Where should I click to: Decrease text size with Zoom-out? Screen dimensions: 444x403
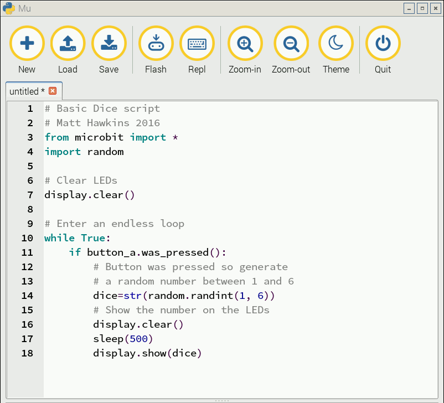[291, 43]
